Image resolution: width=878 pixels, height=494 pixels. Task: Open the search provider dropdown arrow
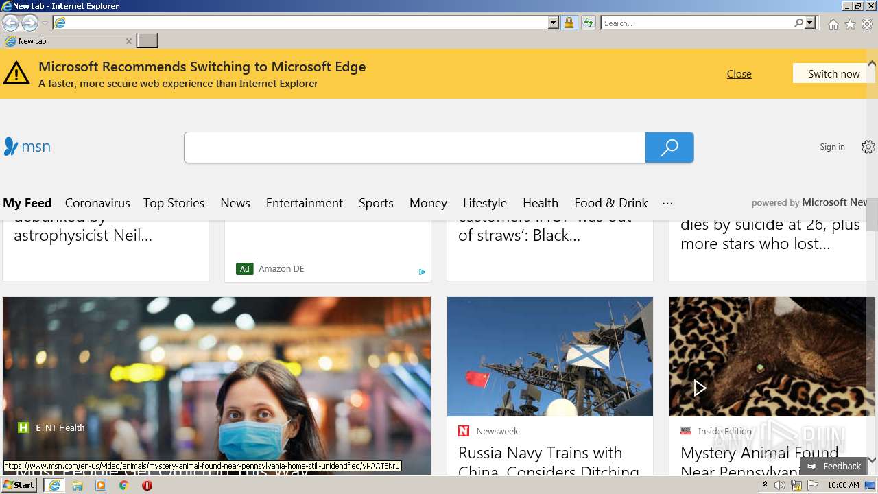tap(810, 23)
